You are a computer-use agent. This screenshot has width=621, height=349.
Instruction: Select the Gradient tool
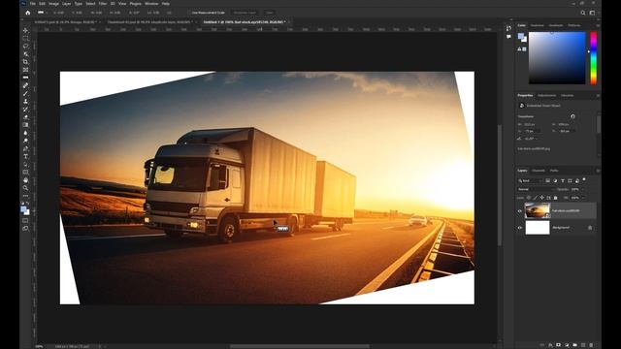point(26,125)
